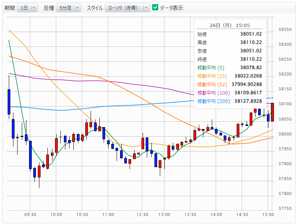Click the 26日（月）15:05 data box header
The image size is (299, 224).
pos(229,25)
